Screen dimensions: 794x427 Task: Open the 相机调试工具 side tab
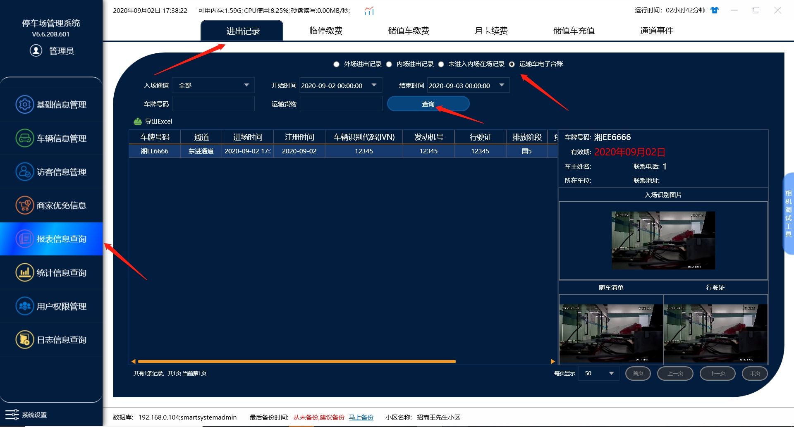coord(788,213)
